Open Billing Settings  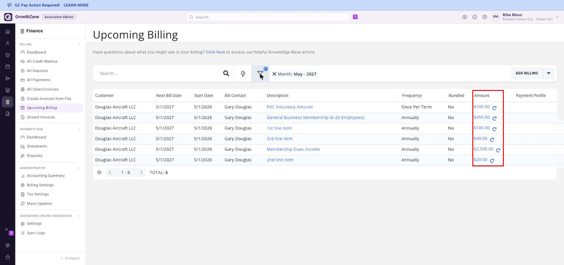[x=40, y=185]
